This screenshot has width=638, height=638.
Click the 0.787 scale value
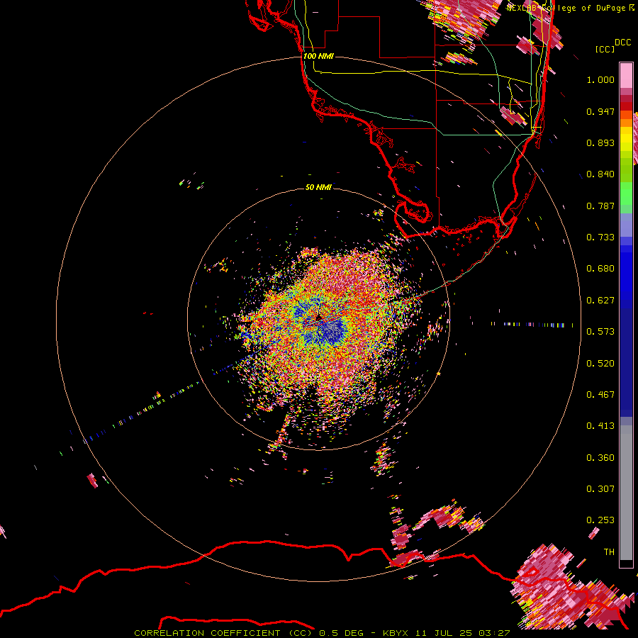click(600, 206)
